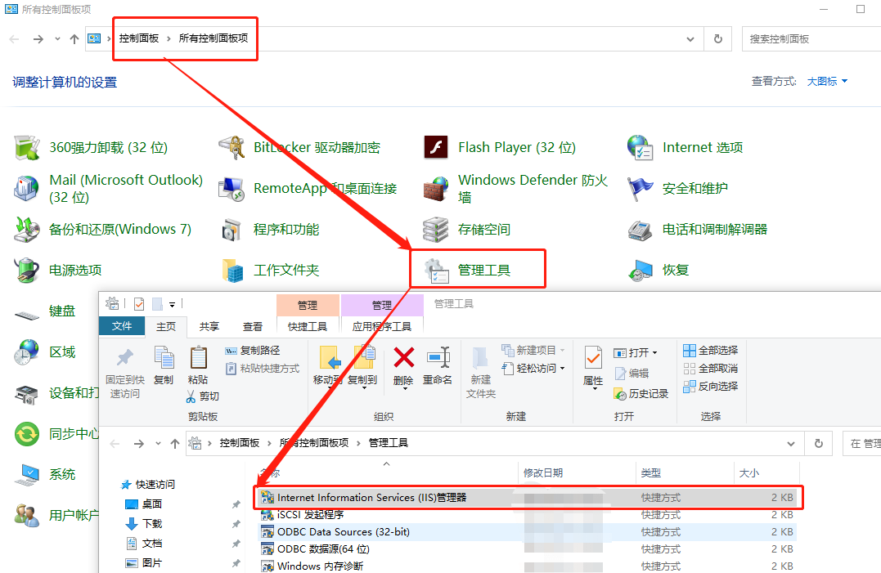Open 工作文件夹 icon
The image size is (881, 573).
[231, 271]
